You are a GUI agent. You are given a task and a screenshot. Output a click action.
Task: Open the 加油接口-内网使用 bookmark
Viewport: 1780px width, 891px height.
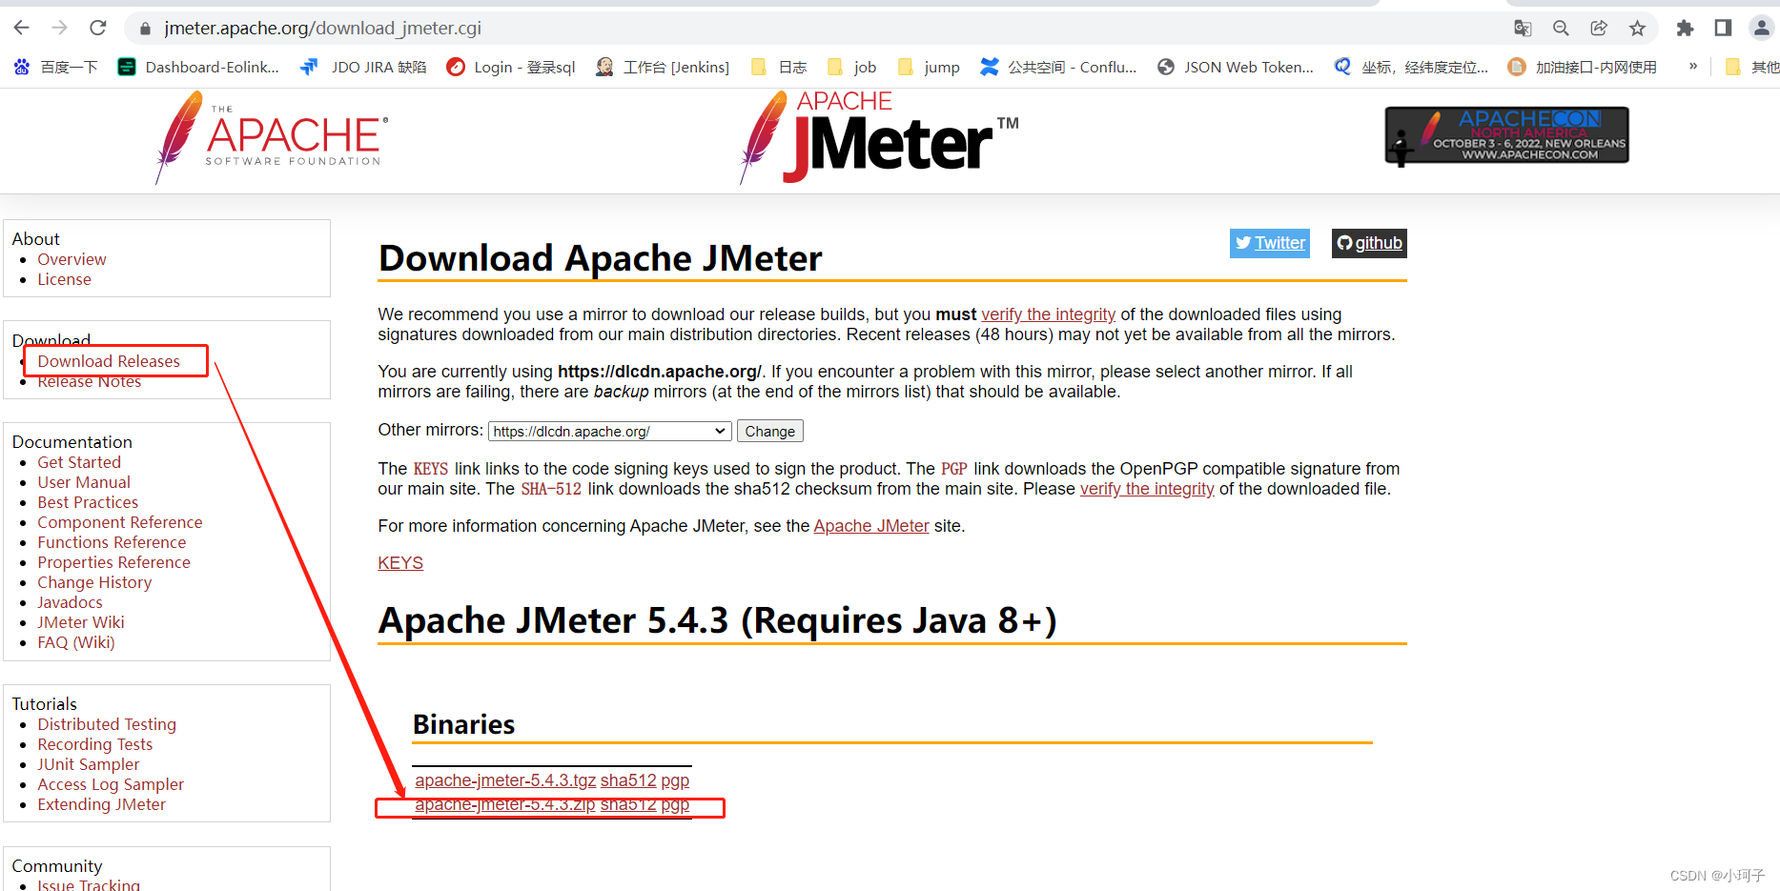click(1583, 67)
